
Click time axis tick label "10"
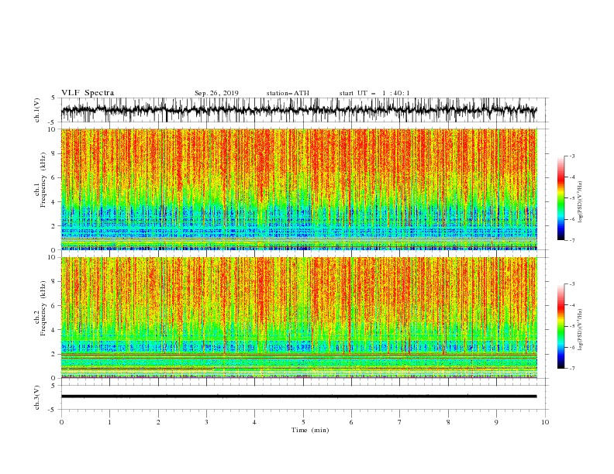point(545,422)
